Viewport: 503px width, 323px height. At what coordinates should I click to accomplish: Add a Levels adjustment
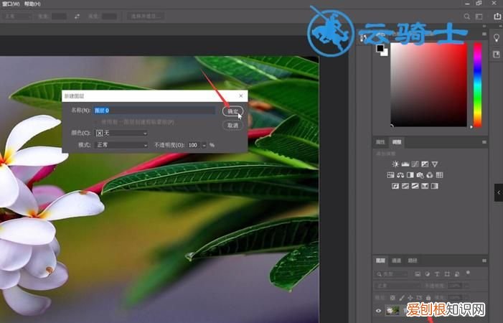coord(405,164)
